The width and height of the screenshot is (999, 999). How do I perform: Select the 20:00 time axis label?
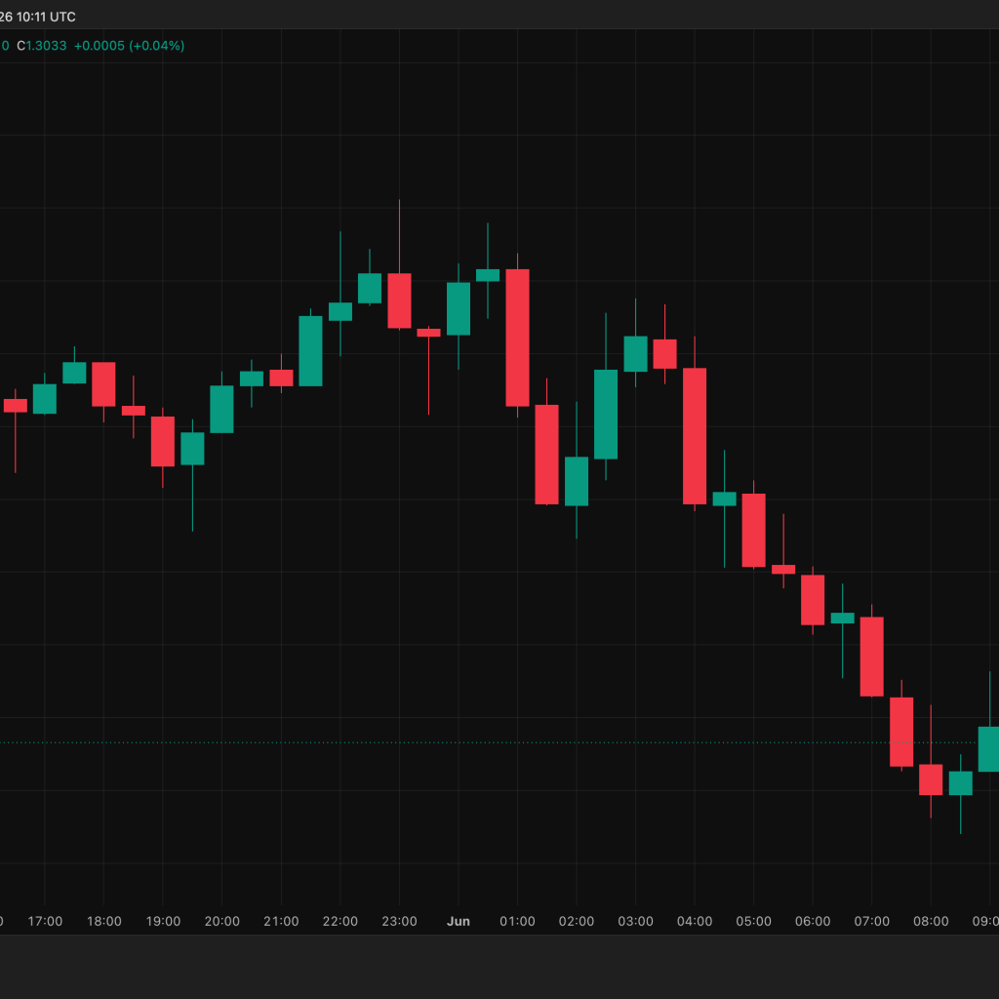point(222,921)
